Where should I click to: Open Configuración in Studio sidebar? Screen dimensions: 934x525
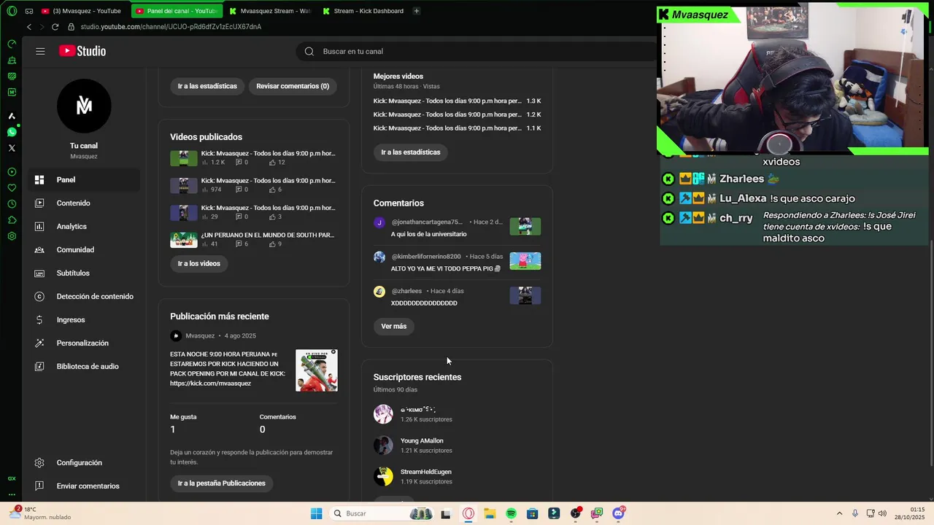click(84, 463)
